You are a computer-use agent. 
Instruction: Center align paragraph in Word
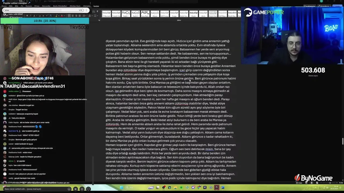point(73,16)
